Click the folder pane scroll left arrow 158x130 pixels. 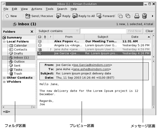(3, 107)
